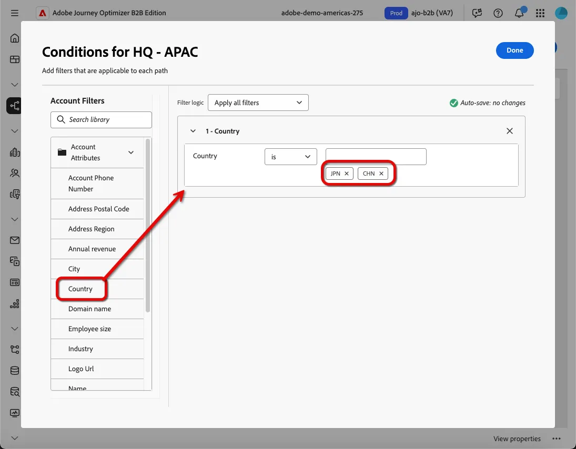Open the View properties link
This screenshot has width=576, height=449.
tap(517, 438)
